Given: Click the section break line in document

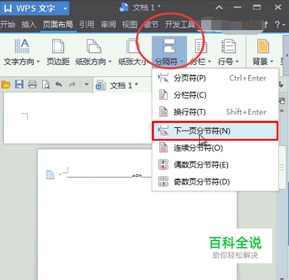Looking at the screenshot, I should pyautogui.click(x=109, y=177).
